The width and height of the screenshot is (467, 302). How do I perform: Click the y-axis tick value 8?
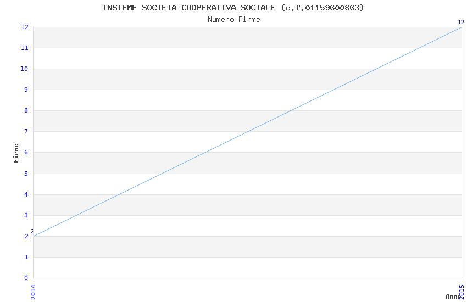tap(26, 111)
